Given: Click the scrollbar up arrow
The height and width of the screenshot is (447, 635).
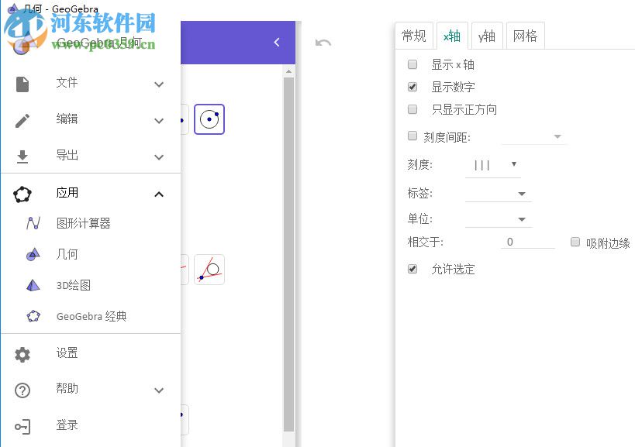Looking at the screenshot, I should click(288, 71).
